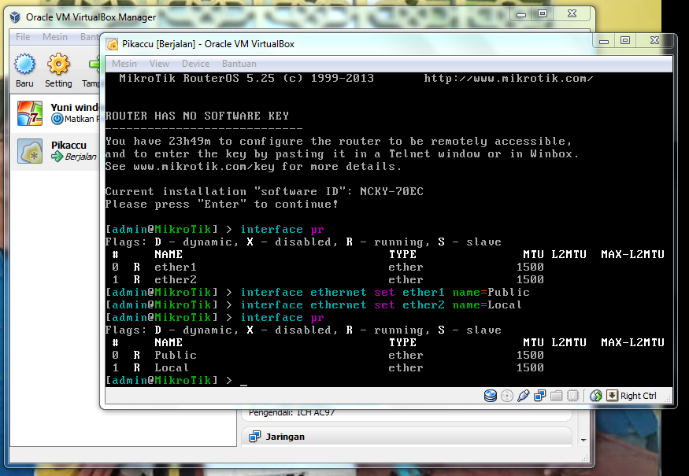Click the Yuni windows 7 VM icon

(x=30, y=113)
